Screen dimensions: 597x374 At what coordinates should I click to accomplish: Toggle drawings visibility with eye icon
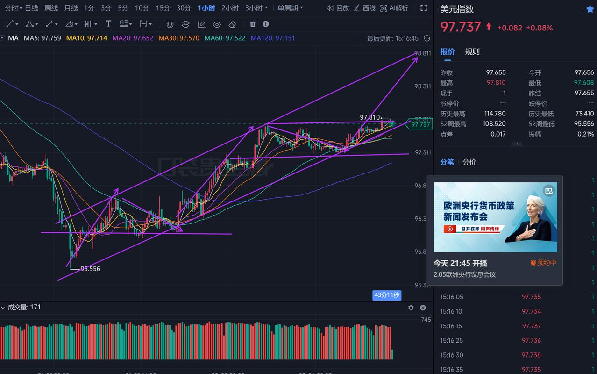(x=217, y=24)
